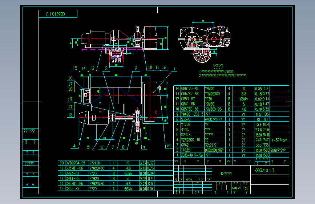Click the mirrored 'QD3210.1.3' label in the sheet's top-left box
The width and height of the screenshot is (315, 204).
point(56,14)
